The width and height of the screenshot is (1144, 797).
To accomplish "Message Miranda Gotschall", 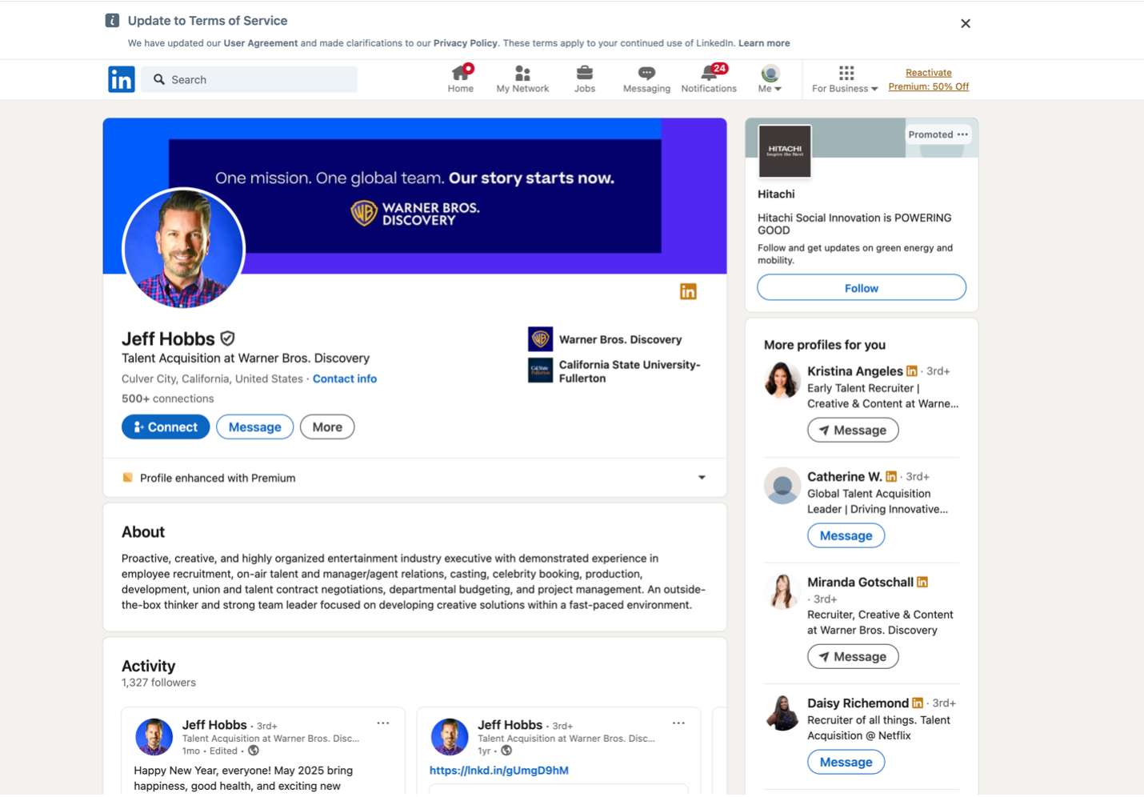I will point(853,656).
